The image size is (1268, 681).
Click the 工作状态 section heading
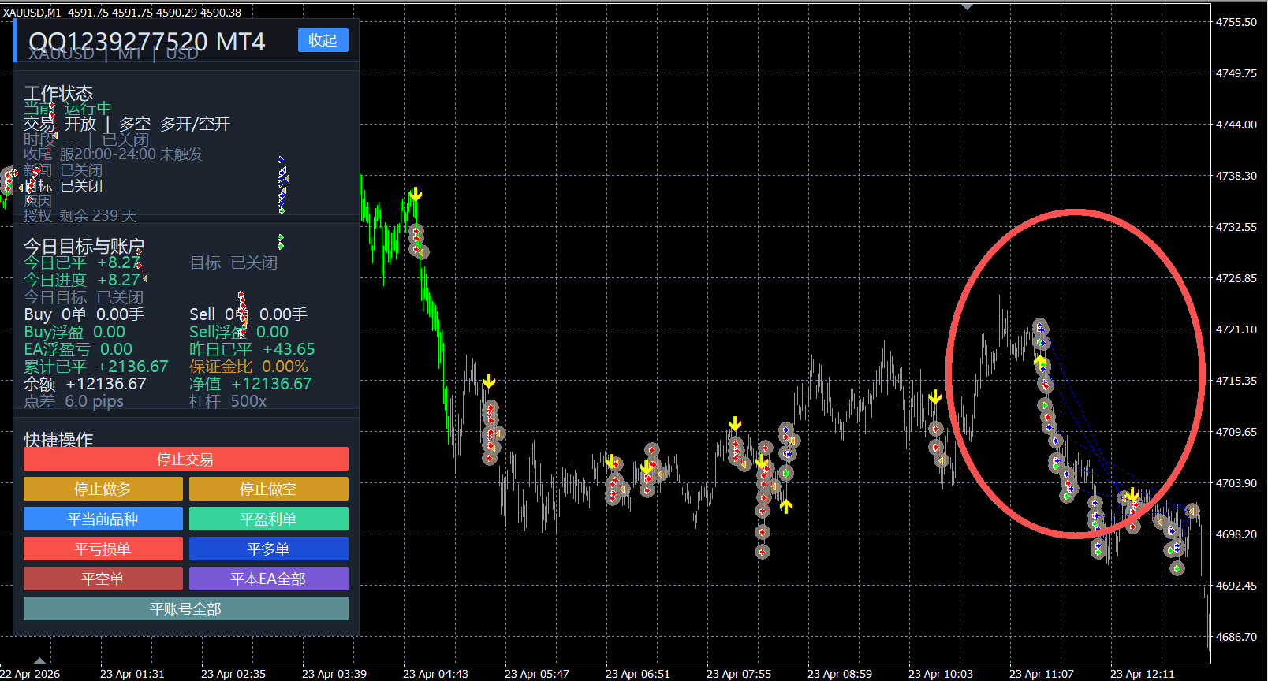(58, 93)
